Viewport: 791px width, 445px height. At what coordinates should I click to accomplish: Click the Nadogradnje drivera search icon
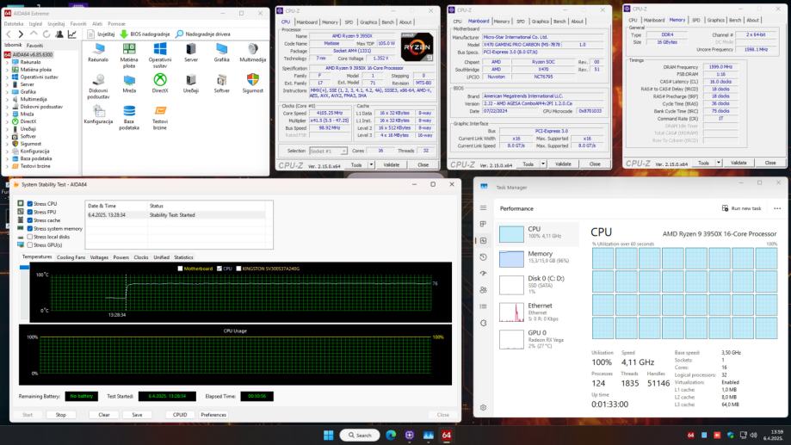(179, 34)
